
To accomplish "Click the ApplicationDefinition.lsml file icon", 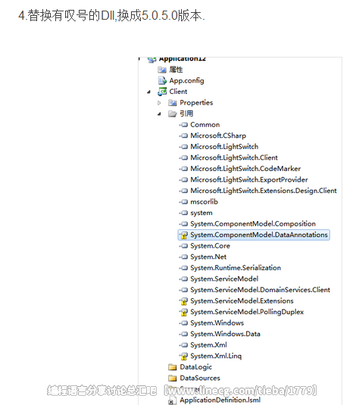I will pyautogui.click(x=173, y=400).
